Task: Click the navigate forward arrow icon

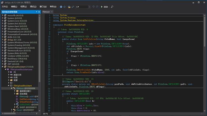Action: tap(65, 7)
